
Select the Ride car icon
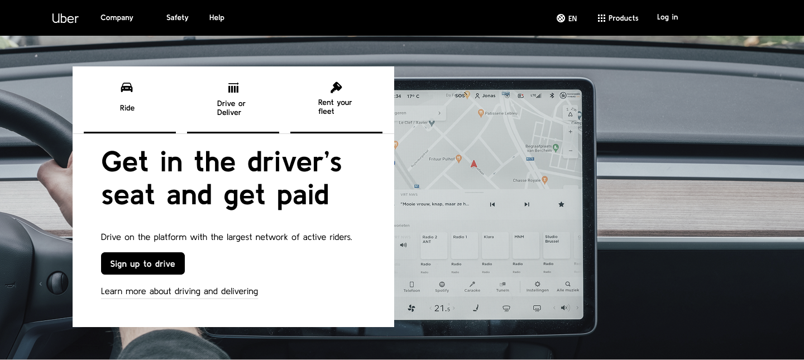point(127,87)
